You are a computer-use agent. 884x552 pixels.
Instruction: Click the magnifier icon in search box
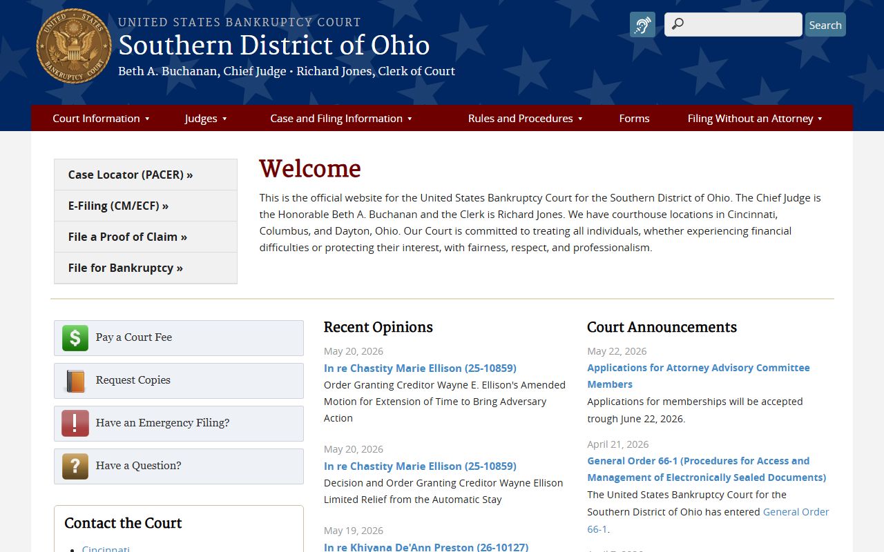678,24
